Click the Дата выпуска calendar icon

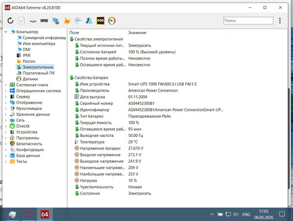(x=77, y=97)
